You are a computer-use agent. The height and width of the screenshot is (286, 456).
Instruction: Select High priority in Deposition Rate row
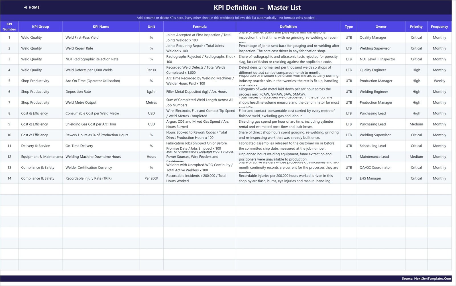point(416,92)
